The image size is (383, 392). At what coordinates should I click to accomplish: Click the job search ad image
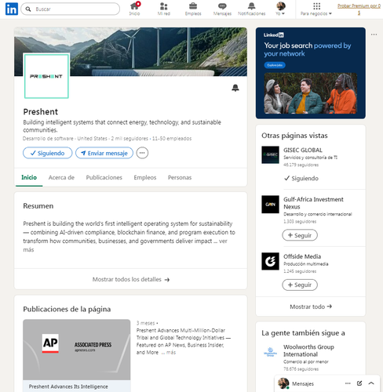310,93
